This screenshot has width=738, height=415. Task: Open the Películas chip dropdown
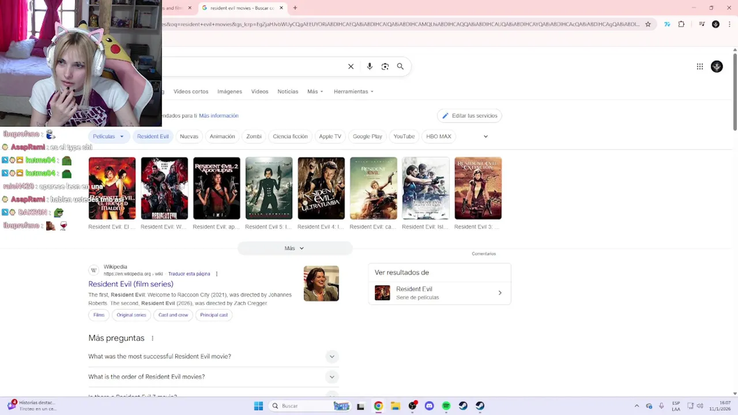(x=108, y=137)
